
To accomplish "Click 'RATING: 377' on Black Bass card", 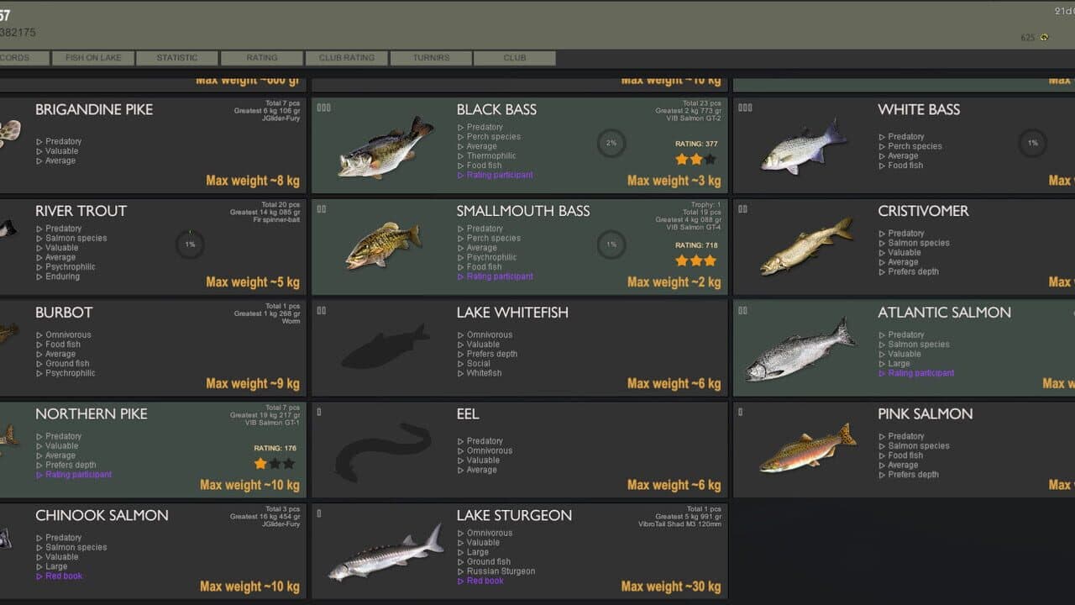I will [x=696, y=144].
